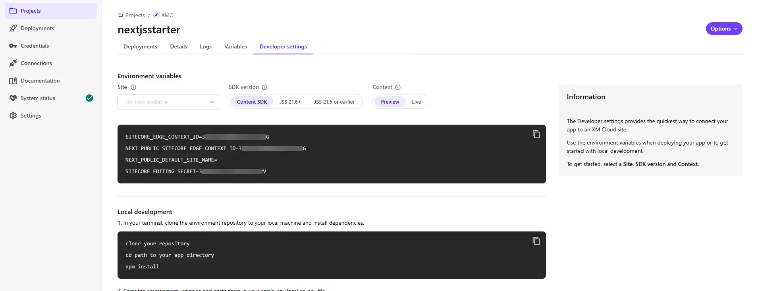758x291 pixels.
Task: Open the Variables tab
Action: point(235,46)
